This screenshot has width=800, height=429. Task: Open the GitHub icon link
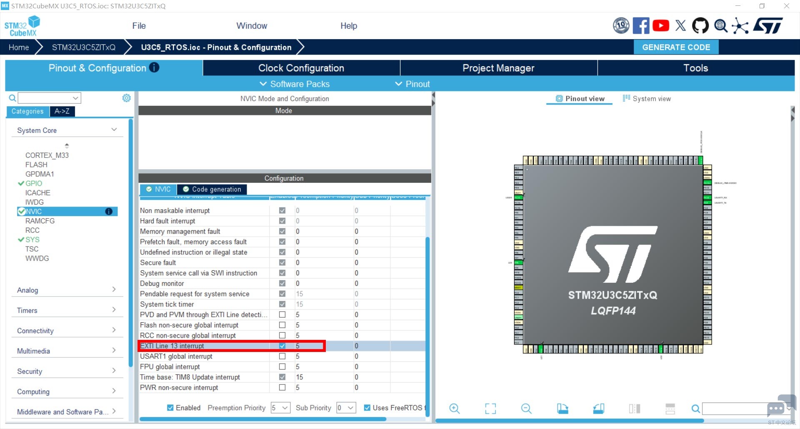coord(700,26)
